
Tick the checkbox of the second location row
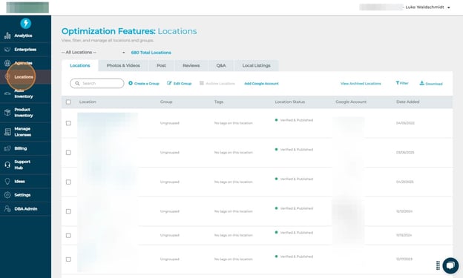(x=68, y=153)
